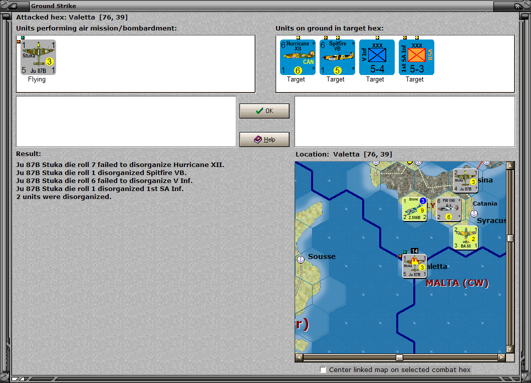Image resolution: width=531 pixels, height=383 pixels.
Task: Click the map horizontal scrollbar thumb
Action: point(400,357)
